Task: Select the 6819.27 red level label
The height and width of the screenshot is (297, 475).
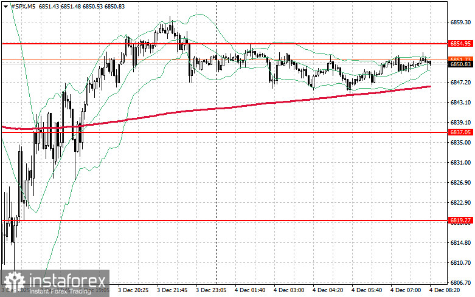Action: [x=460, y=220]
